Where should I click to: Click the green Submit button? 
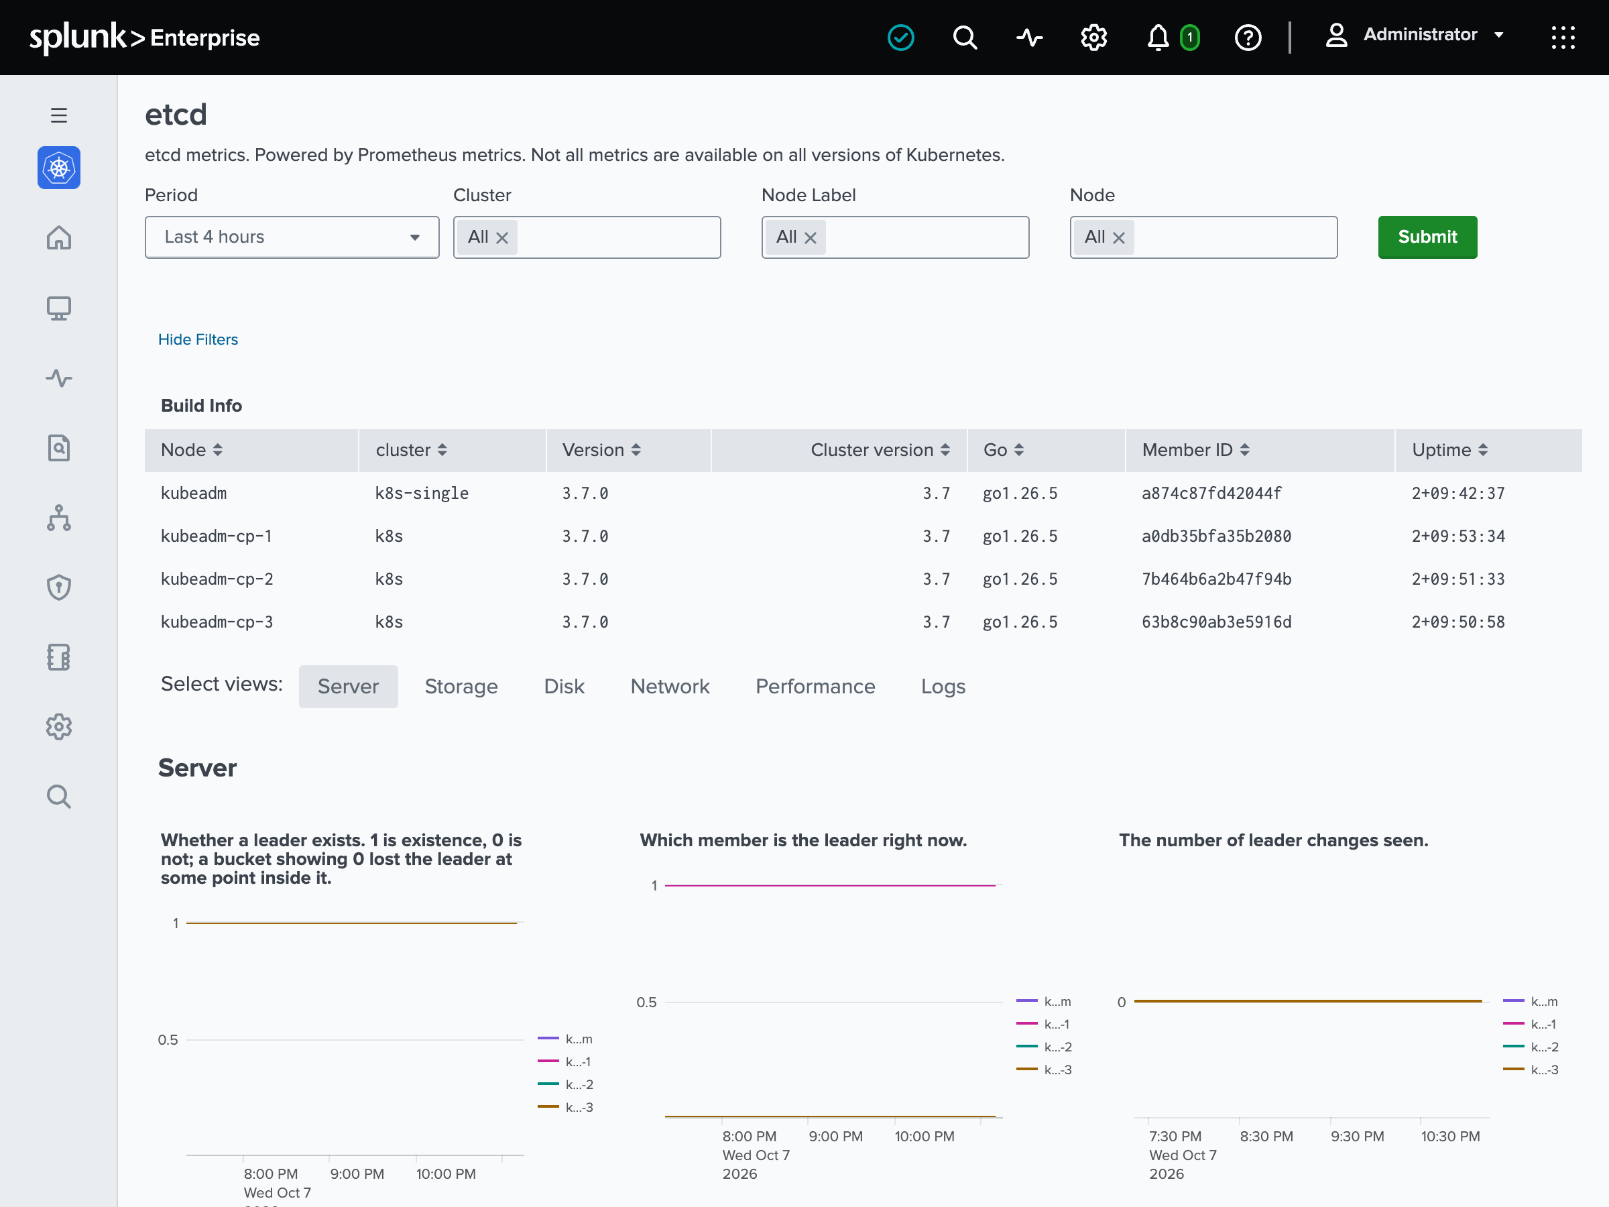pyautogui.click(x=1427, y=237)
